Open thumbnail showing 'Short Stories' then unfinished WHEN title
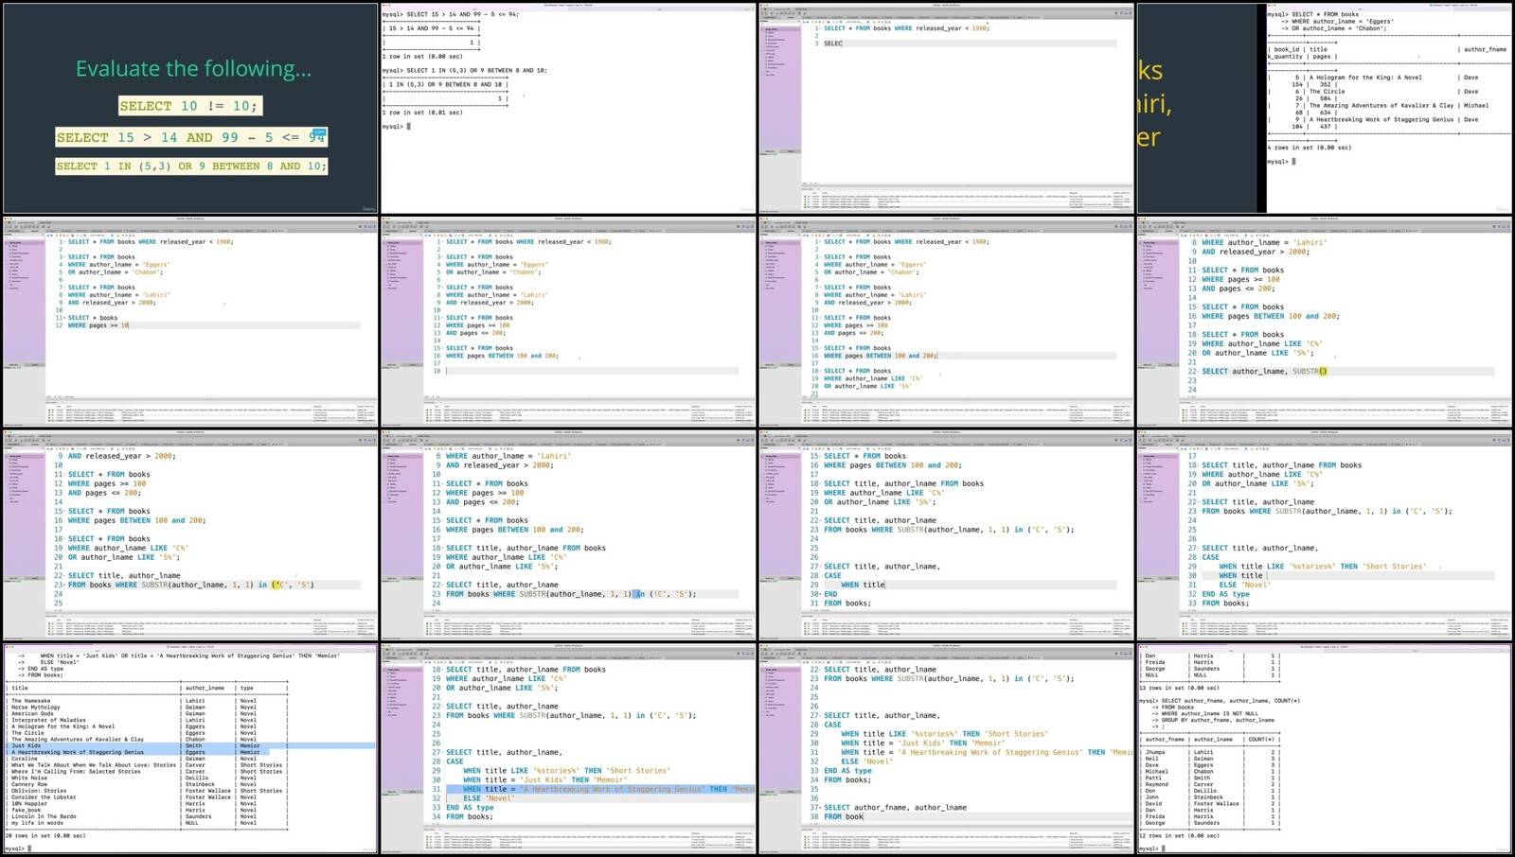 point(1326,536)
